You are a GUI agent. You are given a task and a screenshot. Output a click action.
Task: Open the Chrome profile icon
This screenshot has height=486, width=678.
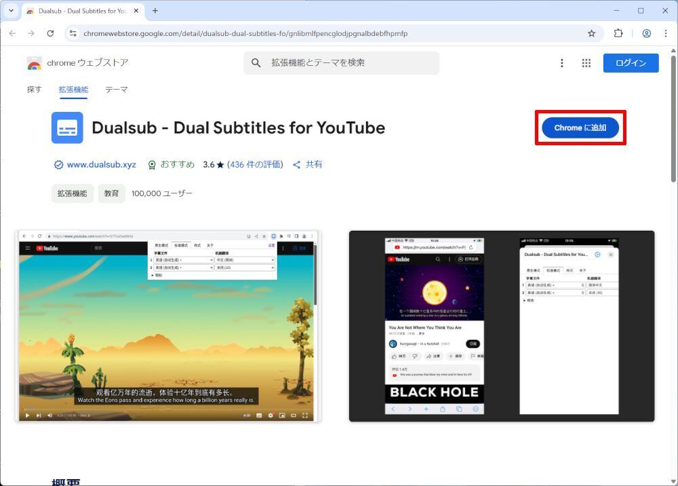point(646,33)
